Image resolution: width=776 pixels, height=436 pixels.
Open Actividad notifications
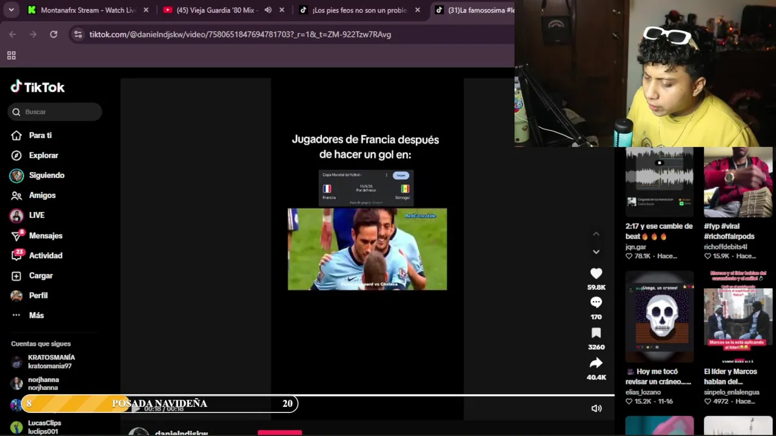pyautogui.click(x=45, y=256)
